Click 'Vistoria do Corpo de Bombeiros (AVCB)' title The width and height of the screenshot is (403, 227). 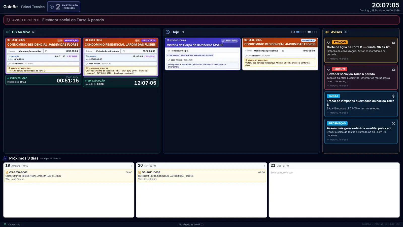click(195, 45)
